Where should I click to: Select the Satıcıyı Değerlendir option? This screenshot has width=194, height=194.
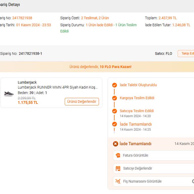point(153,168)
